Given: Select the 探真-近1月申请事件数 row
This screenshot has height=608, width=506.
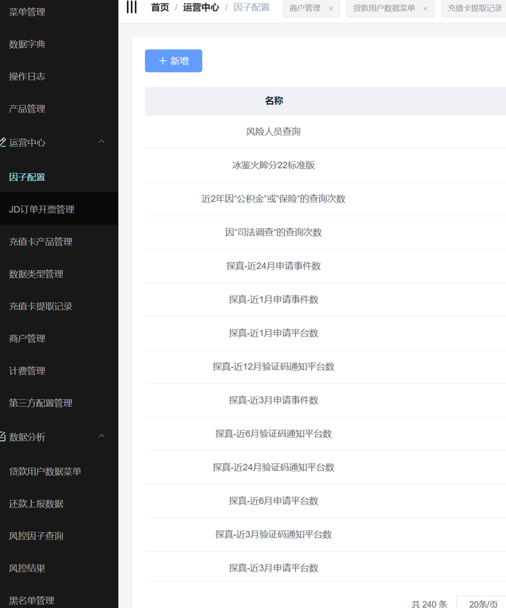Looking at the screenshot, I should coord(325,299).
